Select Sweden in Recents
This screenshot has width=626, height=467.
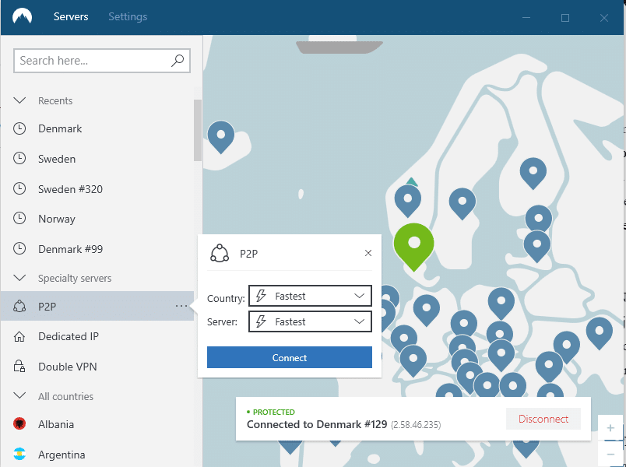[x=97, y=159]
